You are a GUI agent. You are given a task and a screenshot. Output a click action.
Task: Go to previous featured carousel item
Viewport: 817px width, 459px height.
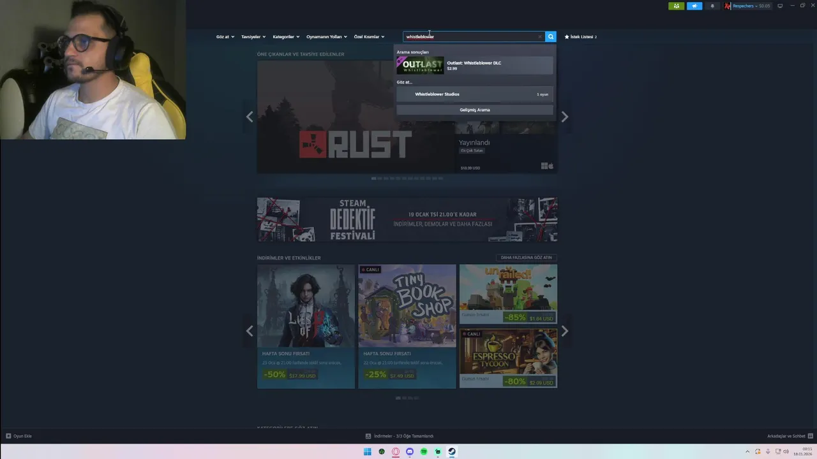(250, 117)
